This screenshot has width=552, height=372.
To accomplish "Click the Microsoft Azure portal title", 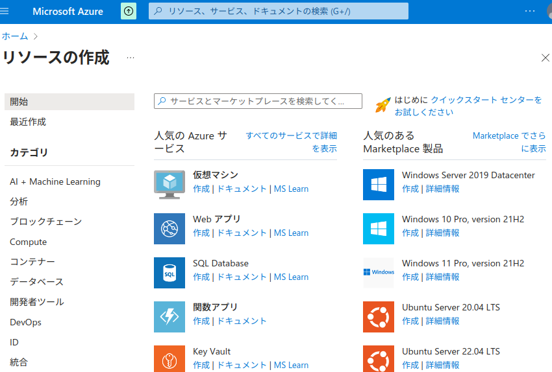I will [x=68, y=11].
